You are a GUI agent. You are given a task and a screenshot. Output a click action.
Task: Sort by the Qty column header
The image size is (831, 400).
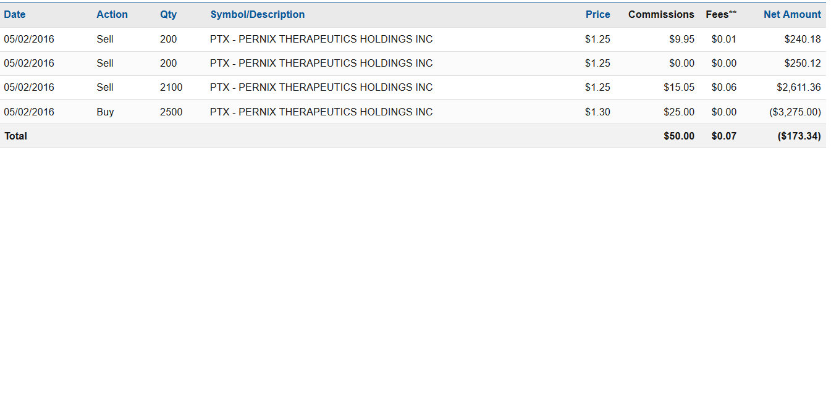(168, 14)
